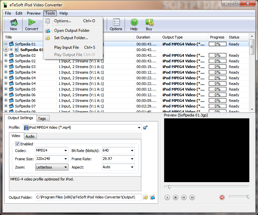Viewport: 258px width, 215px height.
Task: Click duration 00:02:29 of Softpedia 07
Action: pyautogui.click(x=146, y=106)
